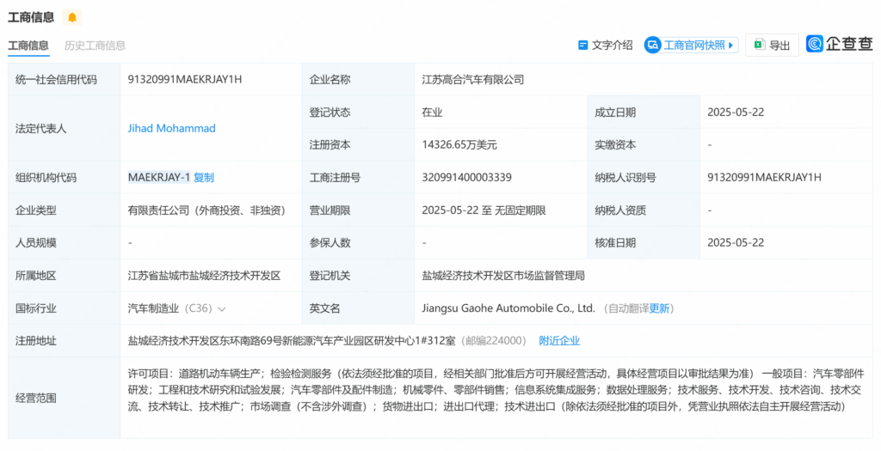Expand arrow beside 工商官网快照
This screenshot has width=881, height=451.
click(x=732, y=45)
